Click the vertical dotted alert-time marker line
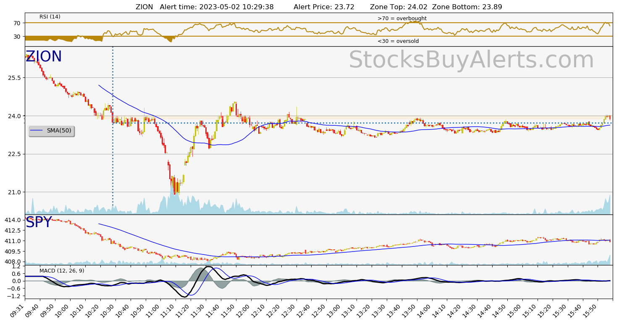The height and width of the screenshot is (323, 619). click(113, 126)
